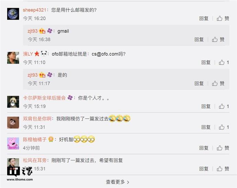Like 卡尔萨斯全球后援会's comment
The height and width of the screenshot is (188, 237).
coord(224,107)
